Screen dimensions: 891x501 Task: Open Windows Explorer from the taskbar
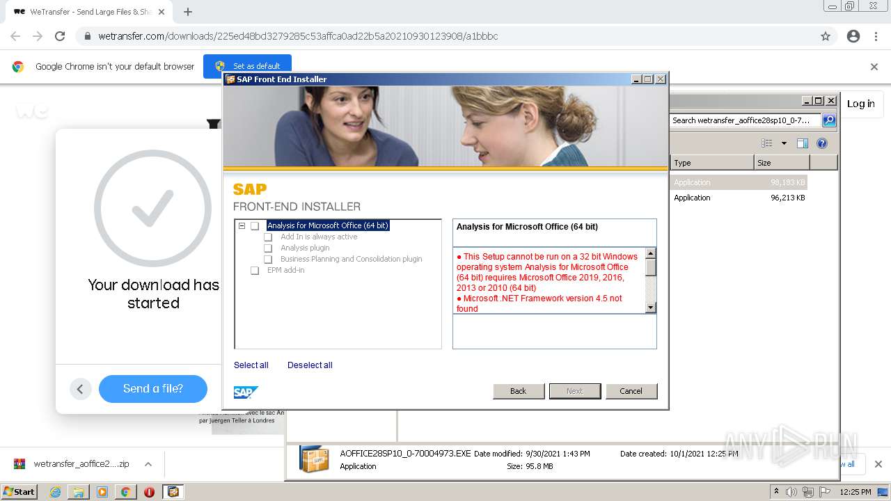coord(79,492)
